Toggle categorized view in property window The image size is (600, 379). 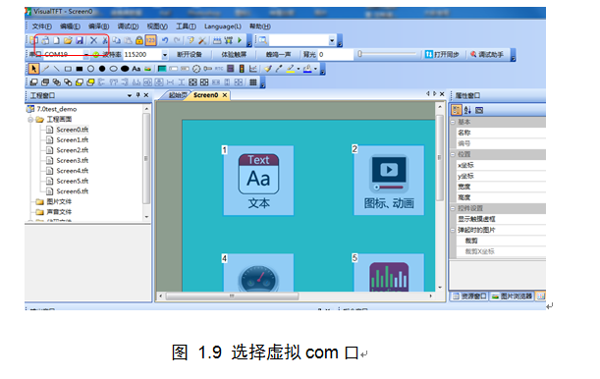click(x=456, y=110)
